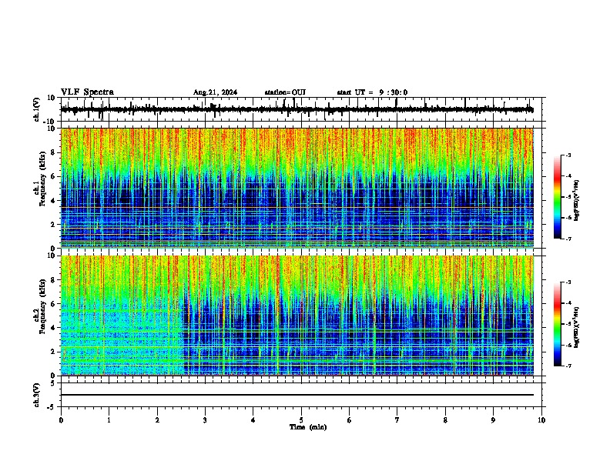Click the ch.1 spectrogram color scale bar
Image resolution: width=610 pixels, height=471 pixels.
tap(558, 197)
